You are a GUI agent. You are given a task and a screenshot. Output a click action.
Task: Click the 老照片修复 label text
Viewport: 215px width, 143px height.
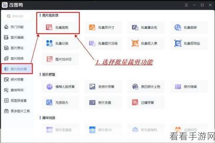106,87
